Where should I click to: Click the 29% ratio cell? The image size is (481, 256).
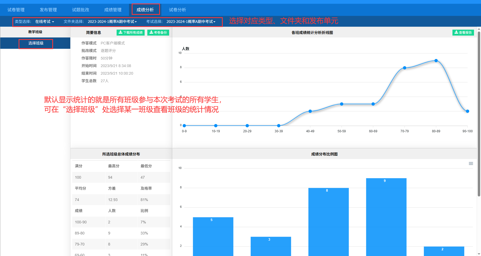(x=144, y=244)
